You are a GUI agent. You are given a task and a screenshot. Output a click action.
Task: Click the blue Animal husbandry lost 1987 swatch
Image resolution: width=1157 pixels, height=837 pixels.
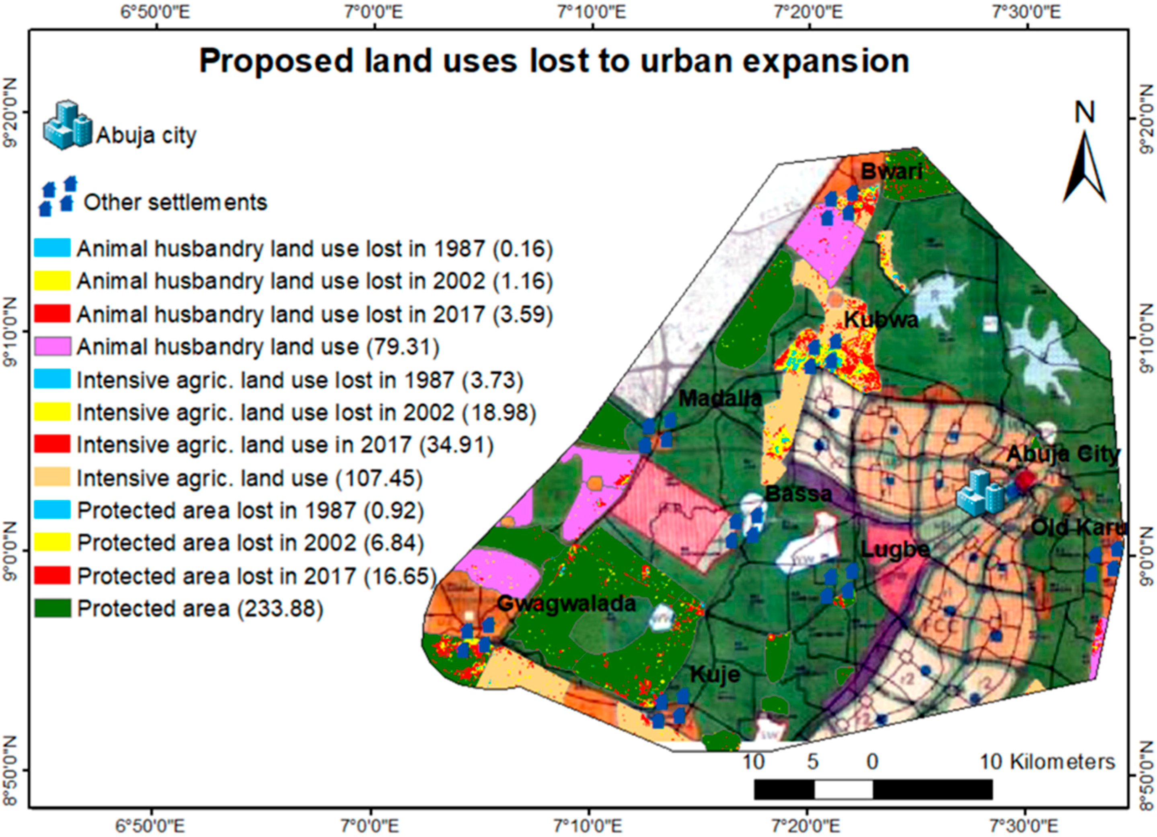(x=53, y=248)
